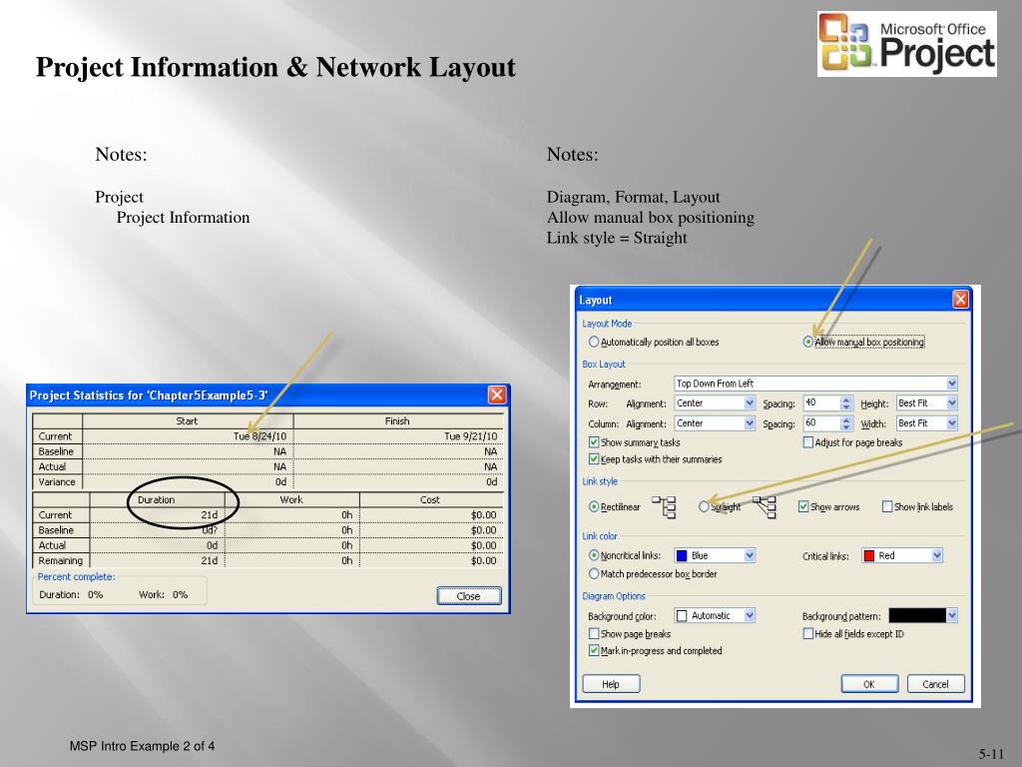The width and height of the screenshot is (1022, 767).
Task: Select Allow manual box positioning radio
Action: tap(808, 342)
